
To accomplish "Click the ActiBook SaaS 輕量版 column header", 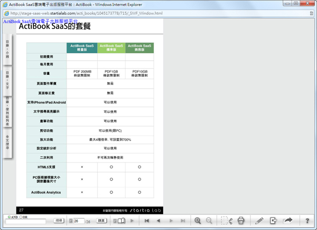I will pyautogui.click(x=82, y=48).
